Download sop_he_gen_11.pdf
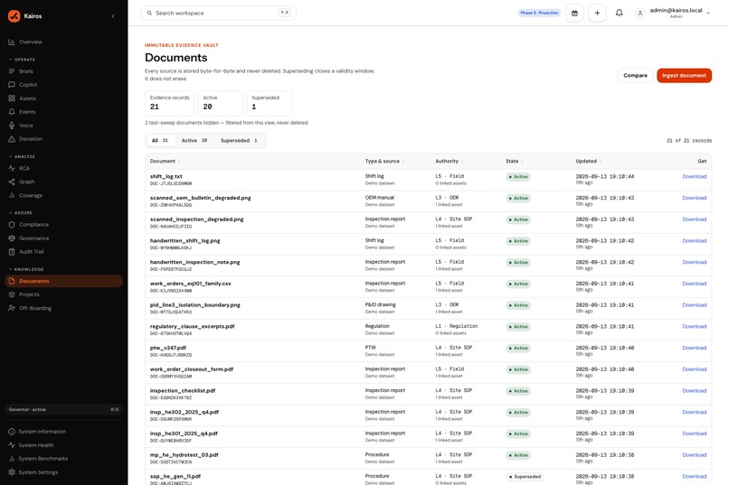Screen dimensions: 729x485 (694, 476)
